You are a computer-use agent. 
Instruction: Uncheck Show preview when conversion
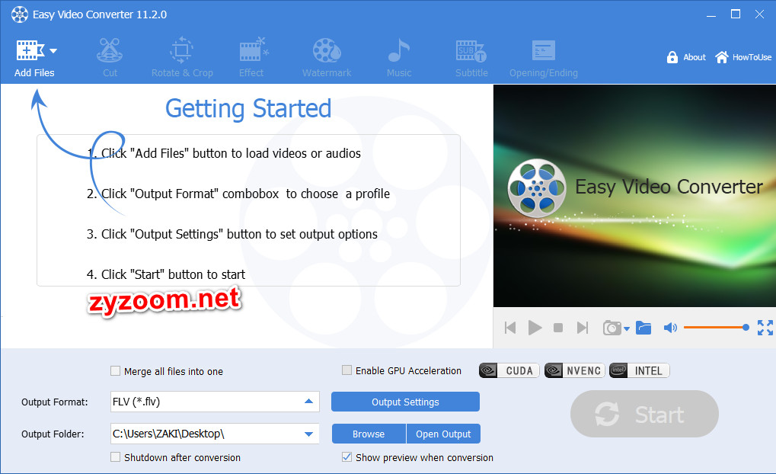347,456
